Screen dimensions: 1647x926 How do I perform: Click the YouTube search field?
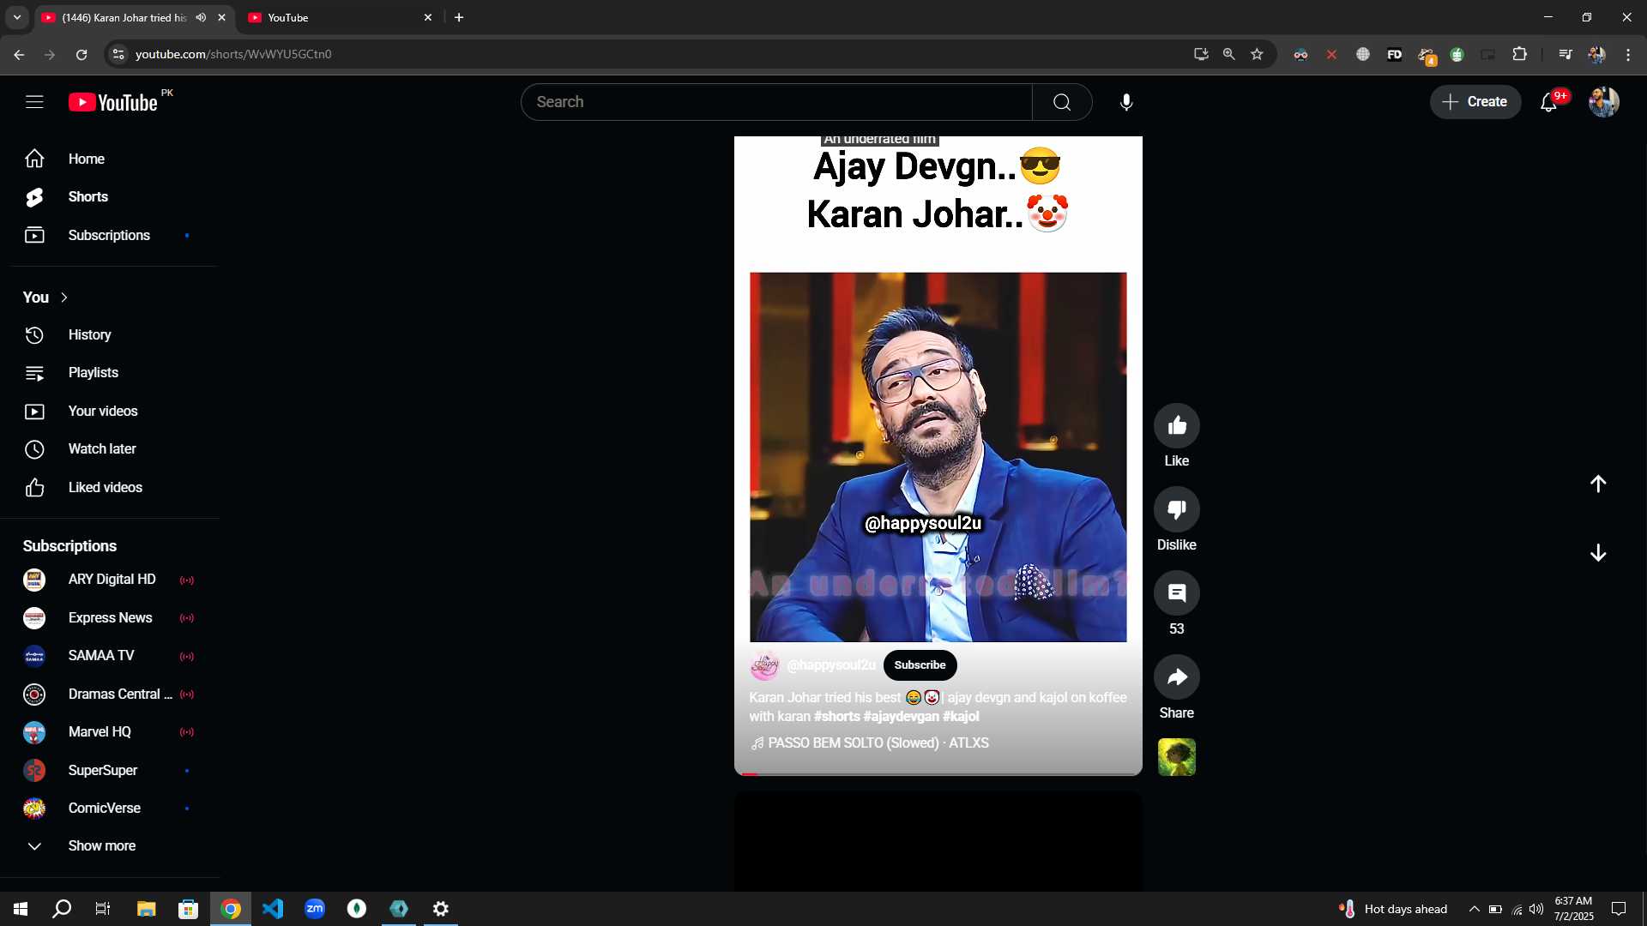click(x=776, y=102)
